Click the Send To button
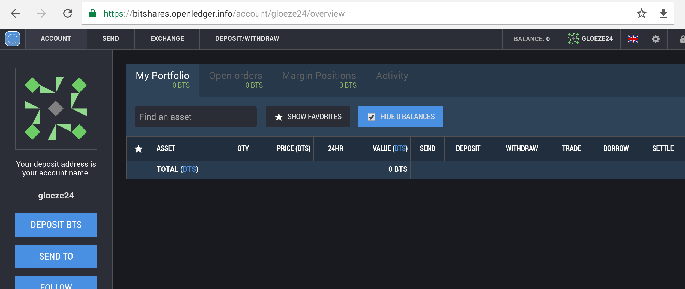This screenshot has height=289, width=685. tap(56, 257)
